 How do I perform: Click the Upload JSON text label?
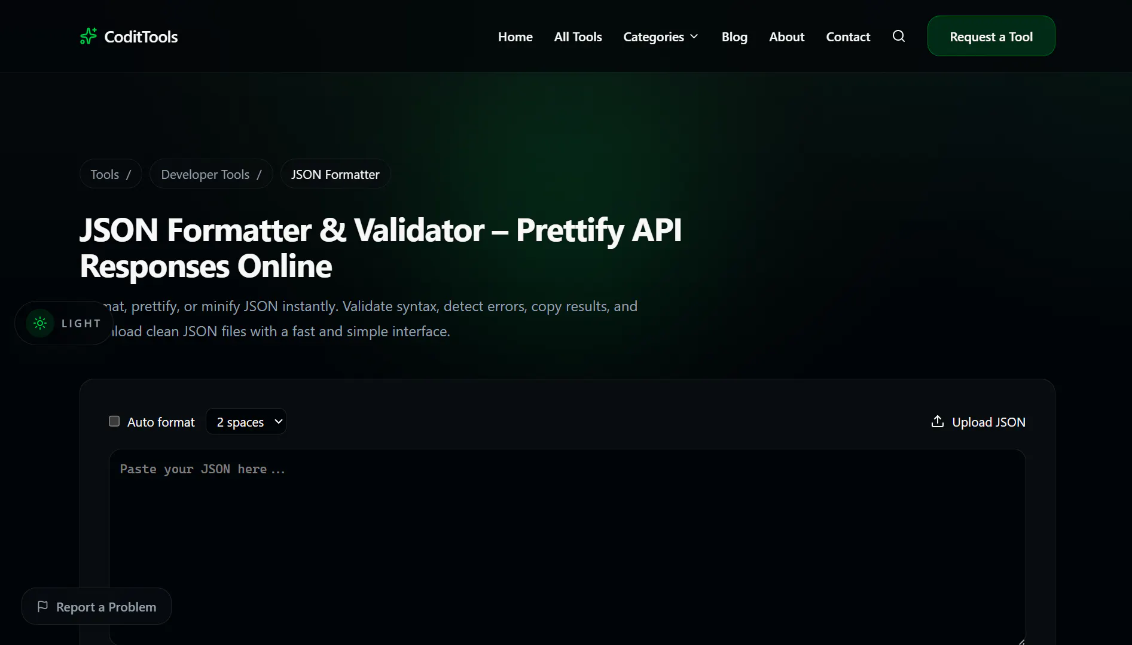[x=988, y=422]
